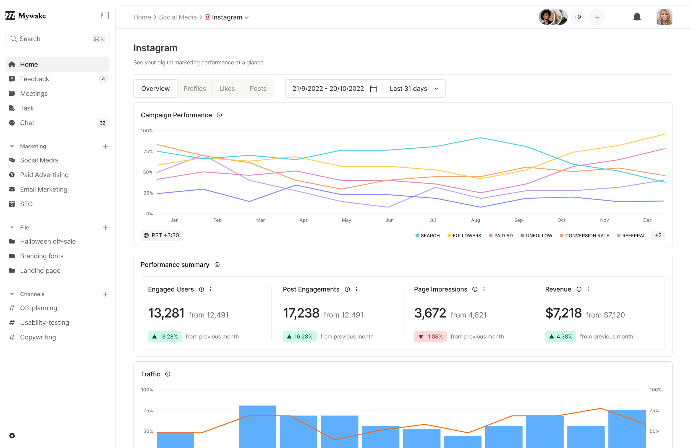Image resolution: width=691 pixels, height=448 pixels.
Task: Switch to the Profiles tab
Action: pos(195,89)
